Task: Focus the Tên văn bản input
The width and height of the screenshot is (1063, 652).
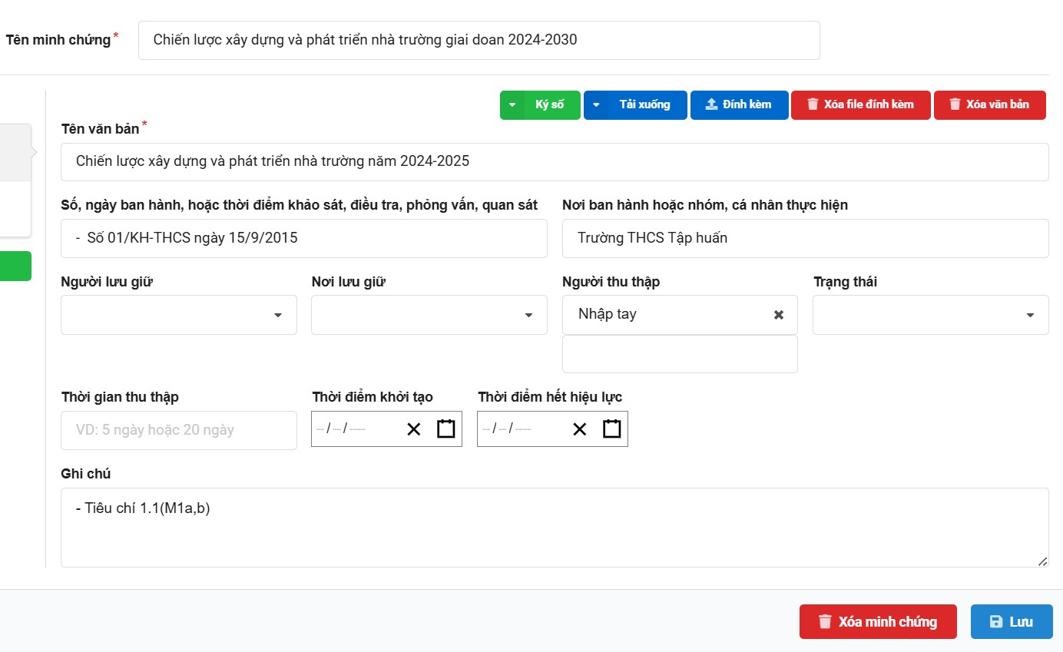Action: (x=554, y=162)
